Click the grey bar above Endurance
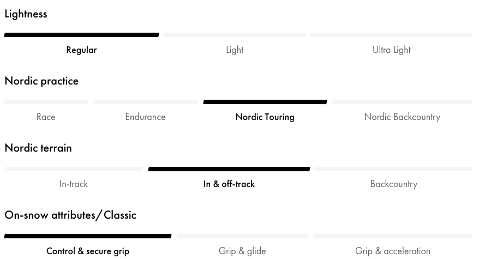479x259 pixels. [146, 102]
